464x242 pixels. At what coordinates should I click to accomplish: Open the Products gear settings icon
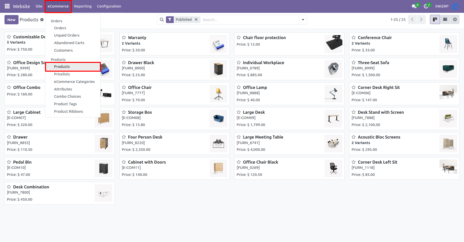pos(42,20)
